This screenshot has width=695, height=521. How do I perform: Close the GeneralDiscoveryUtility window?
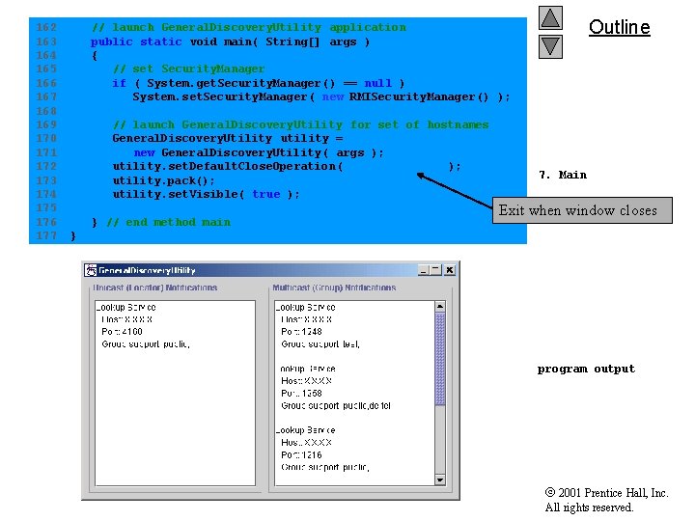click(450, 270)
